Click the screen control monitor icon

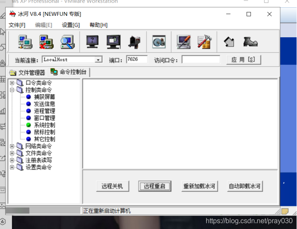(114, 42)
